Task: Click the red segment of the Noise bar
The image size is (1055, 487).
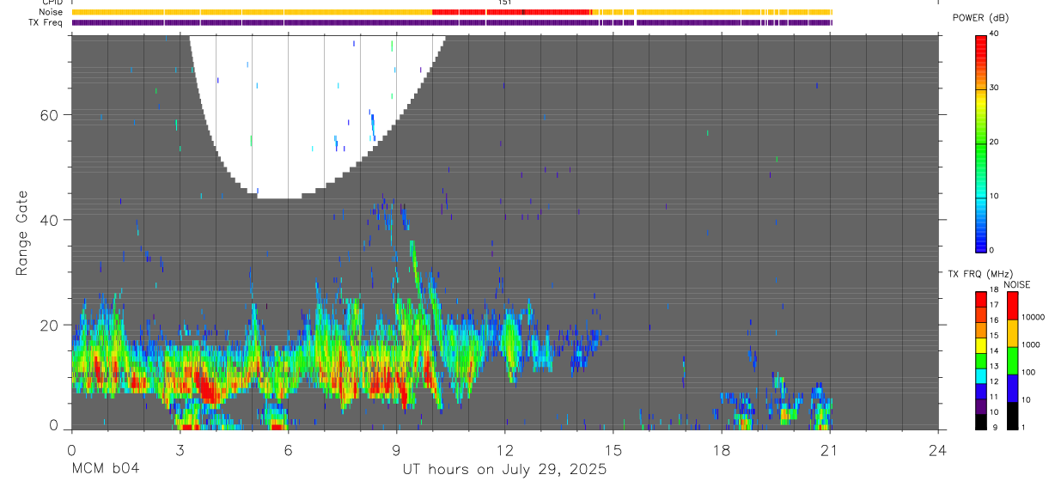Action: 511,12
